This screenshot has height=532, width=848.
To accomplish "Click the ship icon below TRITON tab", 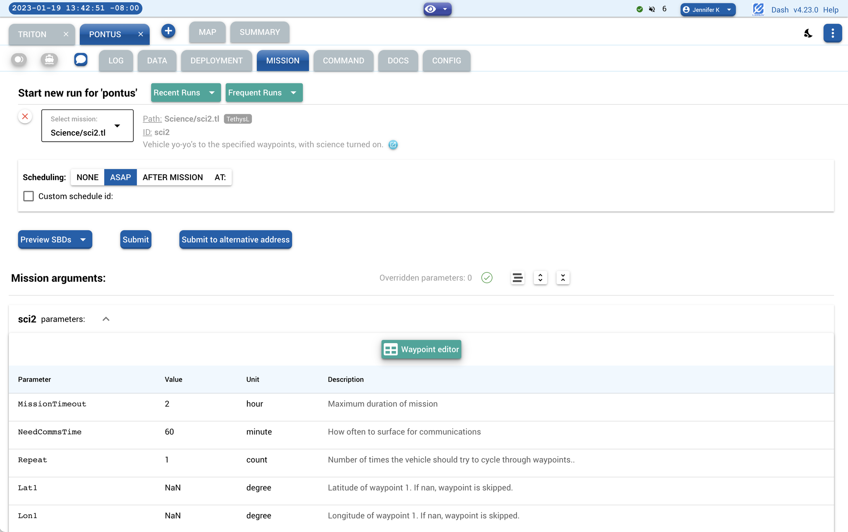I will (x=49, y=60).
